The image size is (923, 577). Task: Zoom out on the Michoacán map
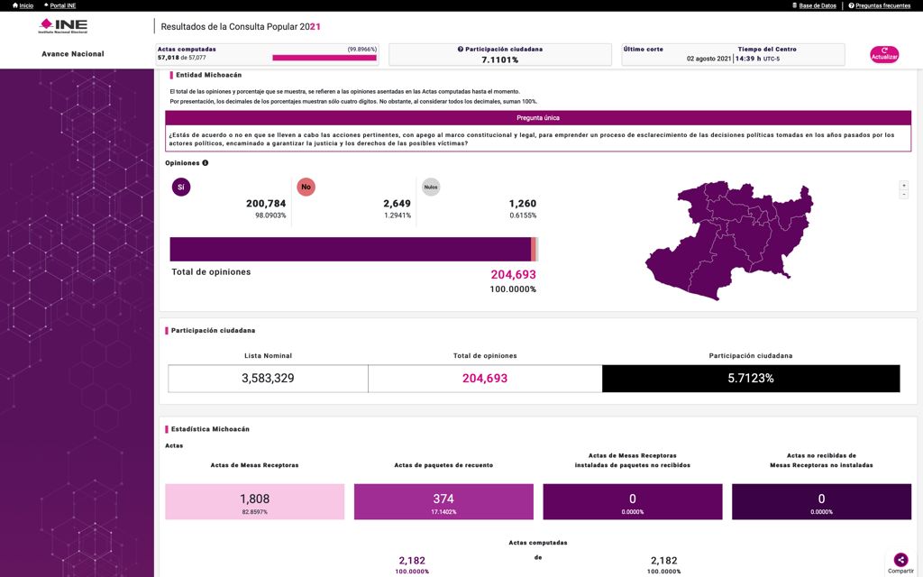click(903, 195)
